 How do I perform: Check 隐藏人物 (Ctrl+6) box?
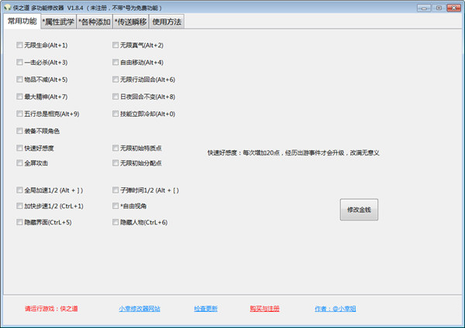[x=115, y=222]
